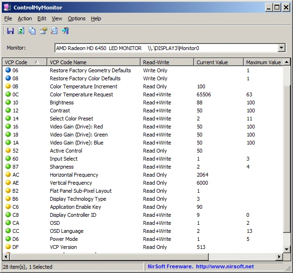Open the nirsoft.net website link

coord(225,266)
